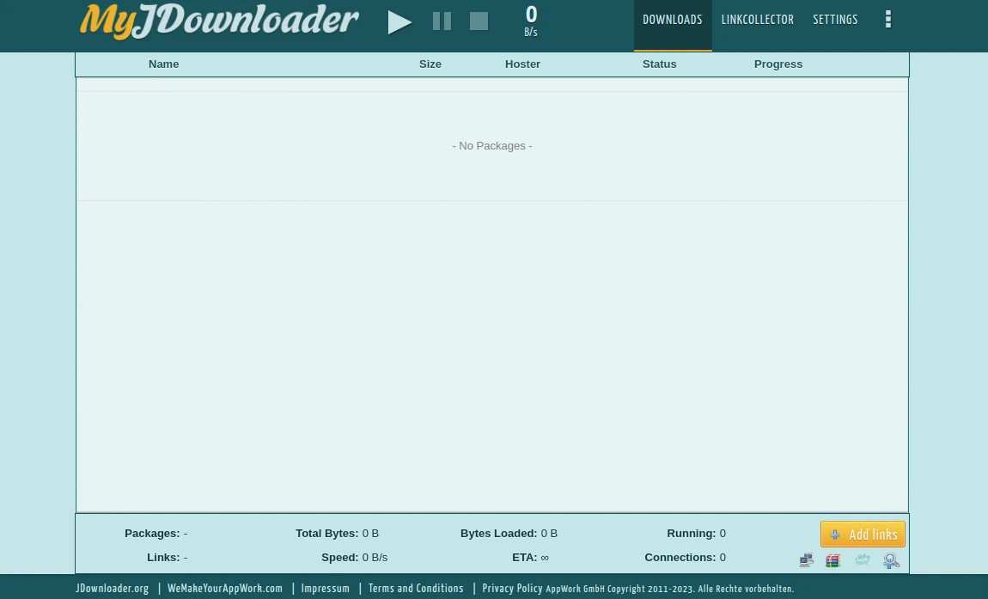Open the Linkcollector tab
The width and height of the screenshot is (988, 599).
coord(758,20)
